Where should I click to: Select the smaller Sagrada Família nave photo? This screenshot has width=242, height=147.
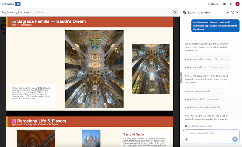click(151, 69)
